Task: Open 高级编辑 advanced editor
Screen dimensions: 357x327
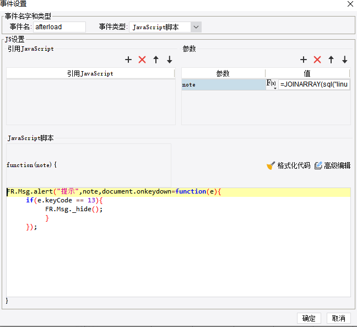Action: click(332, 165)
